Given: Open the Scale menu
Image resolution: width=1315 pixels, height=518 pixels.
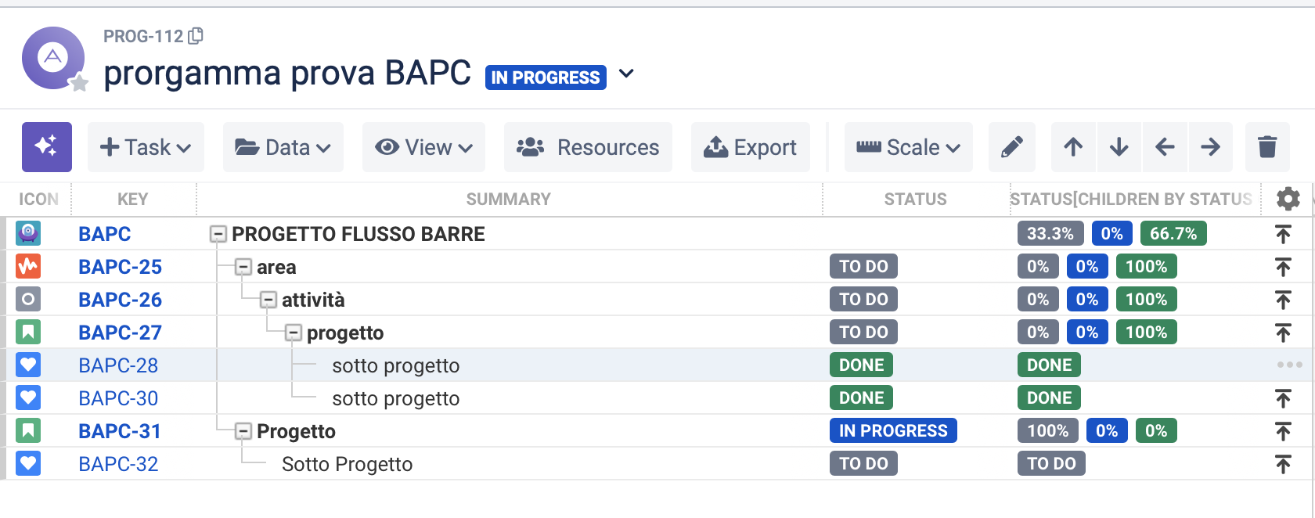Looking at the screenshot, I should tap(908, 147).
